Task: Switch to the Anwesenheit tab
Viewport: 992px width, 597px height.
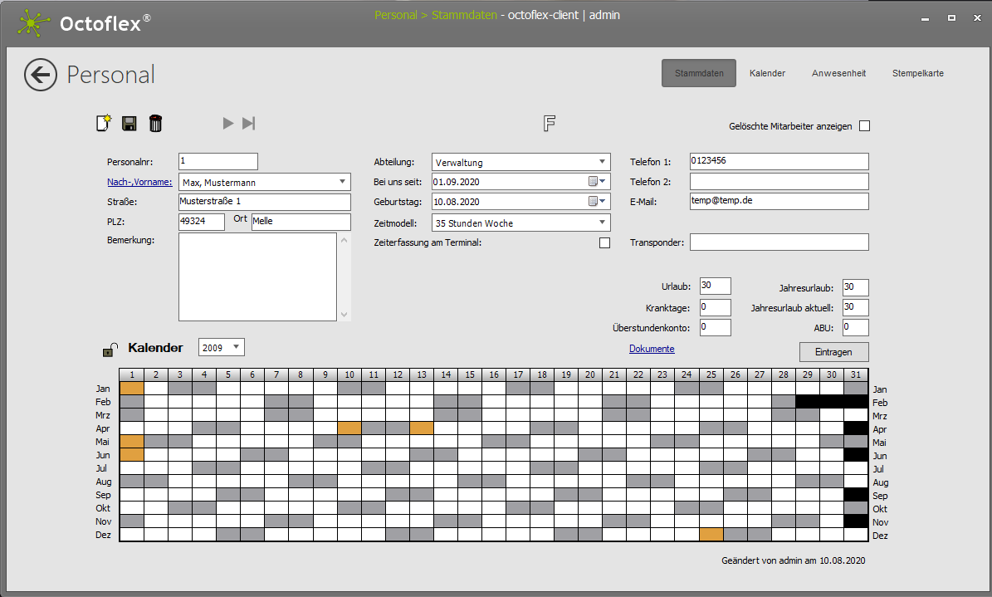Action: coord(838,73)
